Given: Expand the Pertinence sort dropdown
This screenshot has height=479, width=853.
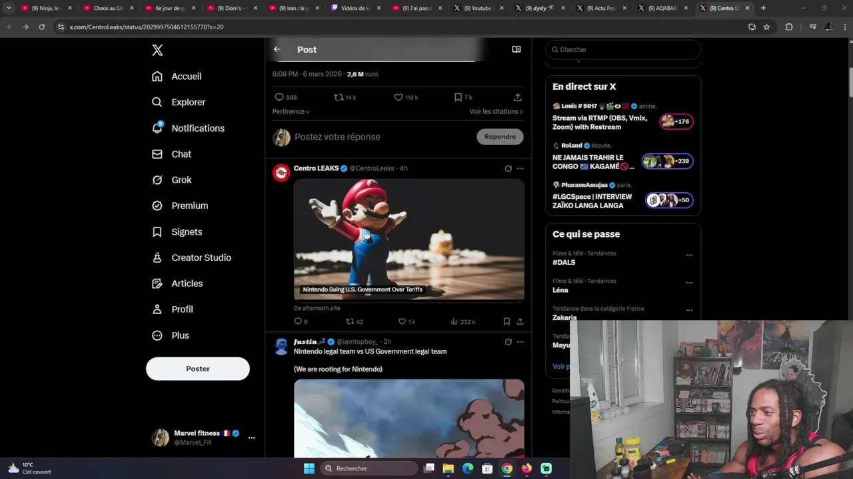Looking at the screenshot, I should click(291, 111).
